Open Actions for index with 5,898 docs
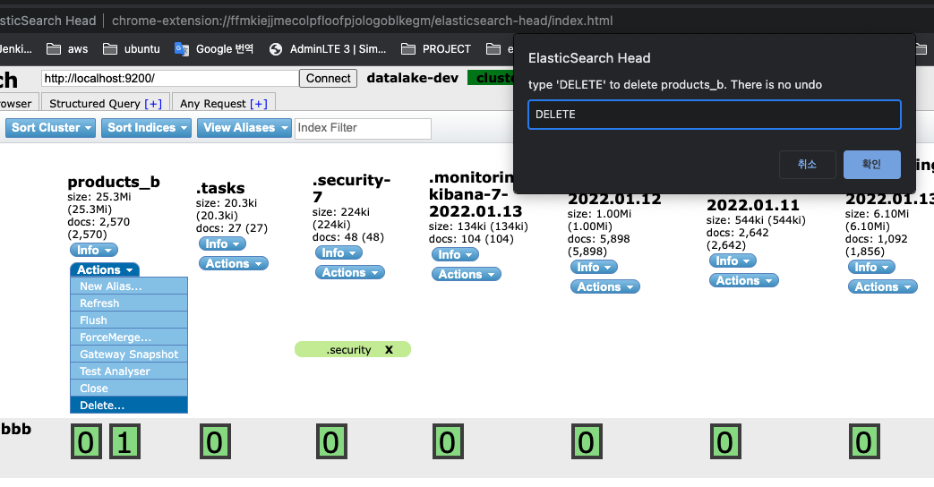934x487 pixels. (x=605, y=287)
